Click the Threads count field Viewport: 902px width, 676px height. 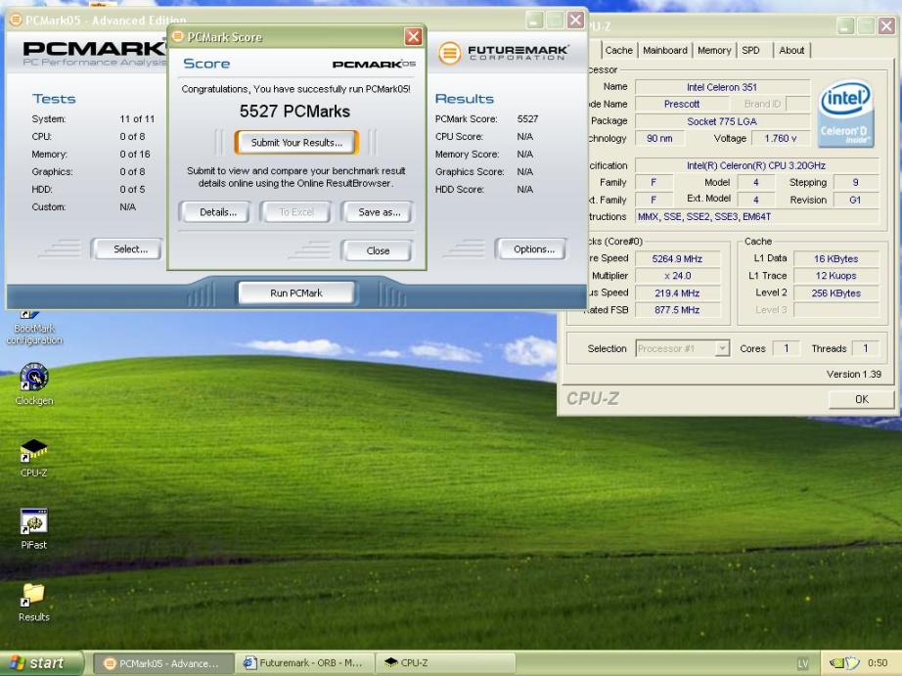[865, 348]
